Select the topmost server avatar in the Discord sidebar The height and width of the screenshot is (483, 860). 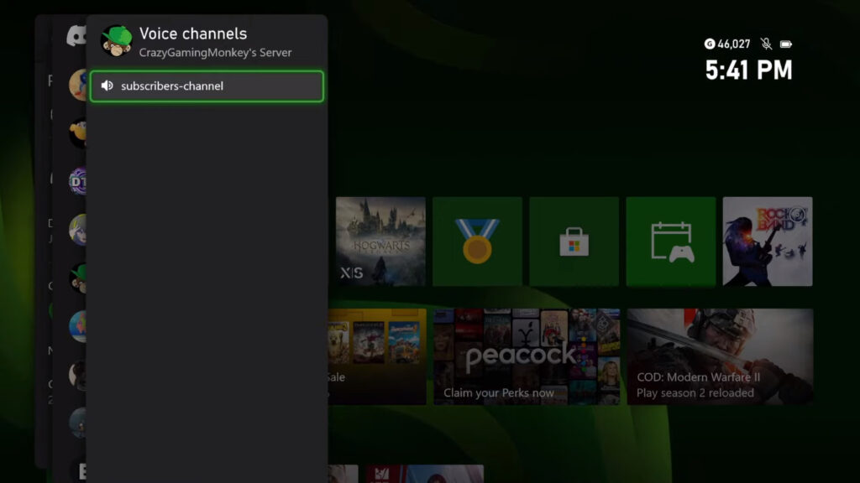point(76,84)
